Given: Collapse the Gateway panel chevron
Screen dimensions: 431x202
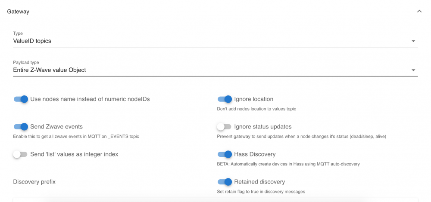Looking at the screenshot, I should [419, 12].
